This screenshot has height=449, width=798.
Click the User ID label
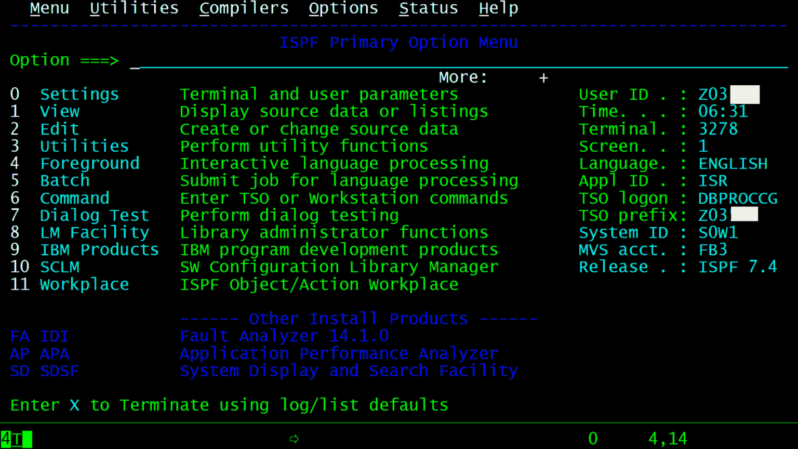614,94
